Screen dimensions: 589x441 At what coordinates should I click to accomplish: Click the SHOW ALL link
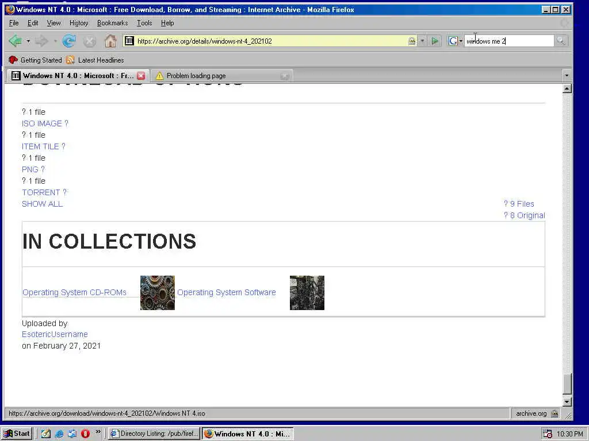[42, 204]
